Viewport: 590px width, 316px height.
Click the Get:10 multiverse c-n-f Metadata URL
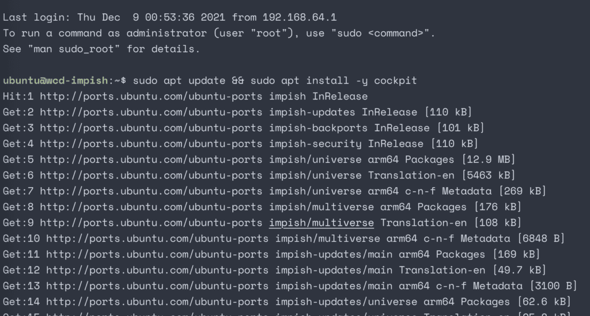pos(157,239)
